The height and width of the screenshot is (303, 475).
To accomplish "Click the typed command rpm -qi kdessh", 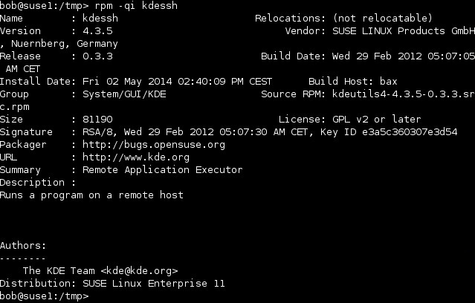I will (136, 6).
